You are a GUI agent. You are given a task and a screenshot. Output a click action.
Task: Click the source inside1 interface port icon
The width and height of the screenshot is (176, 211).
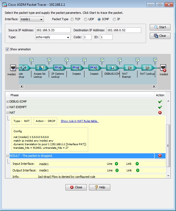(13, 68)
